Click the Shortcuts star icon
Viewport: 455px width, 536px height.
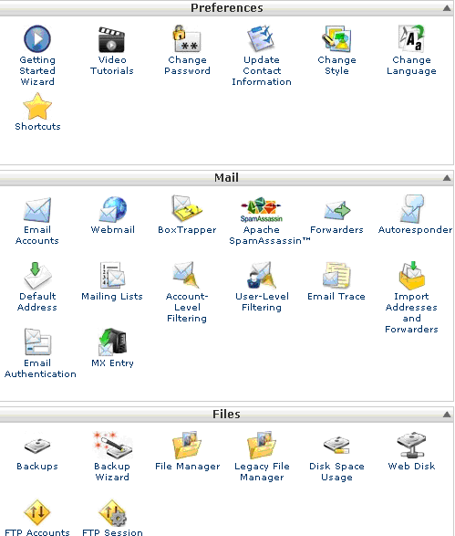pyautogui.click(x=37, y=106)
